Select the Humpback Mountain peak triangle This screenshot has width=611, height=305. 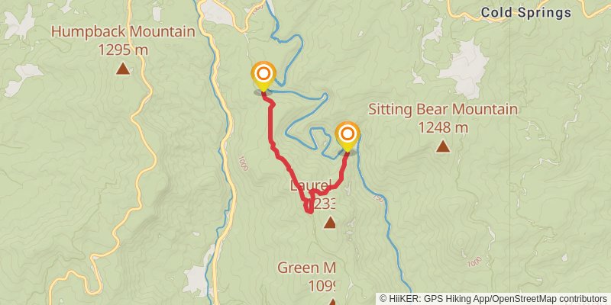(x=123, y=69)
